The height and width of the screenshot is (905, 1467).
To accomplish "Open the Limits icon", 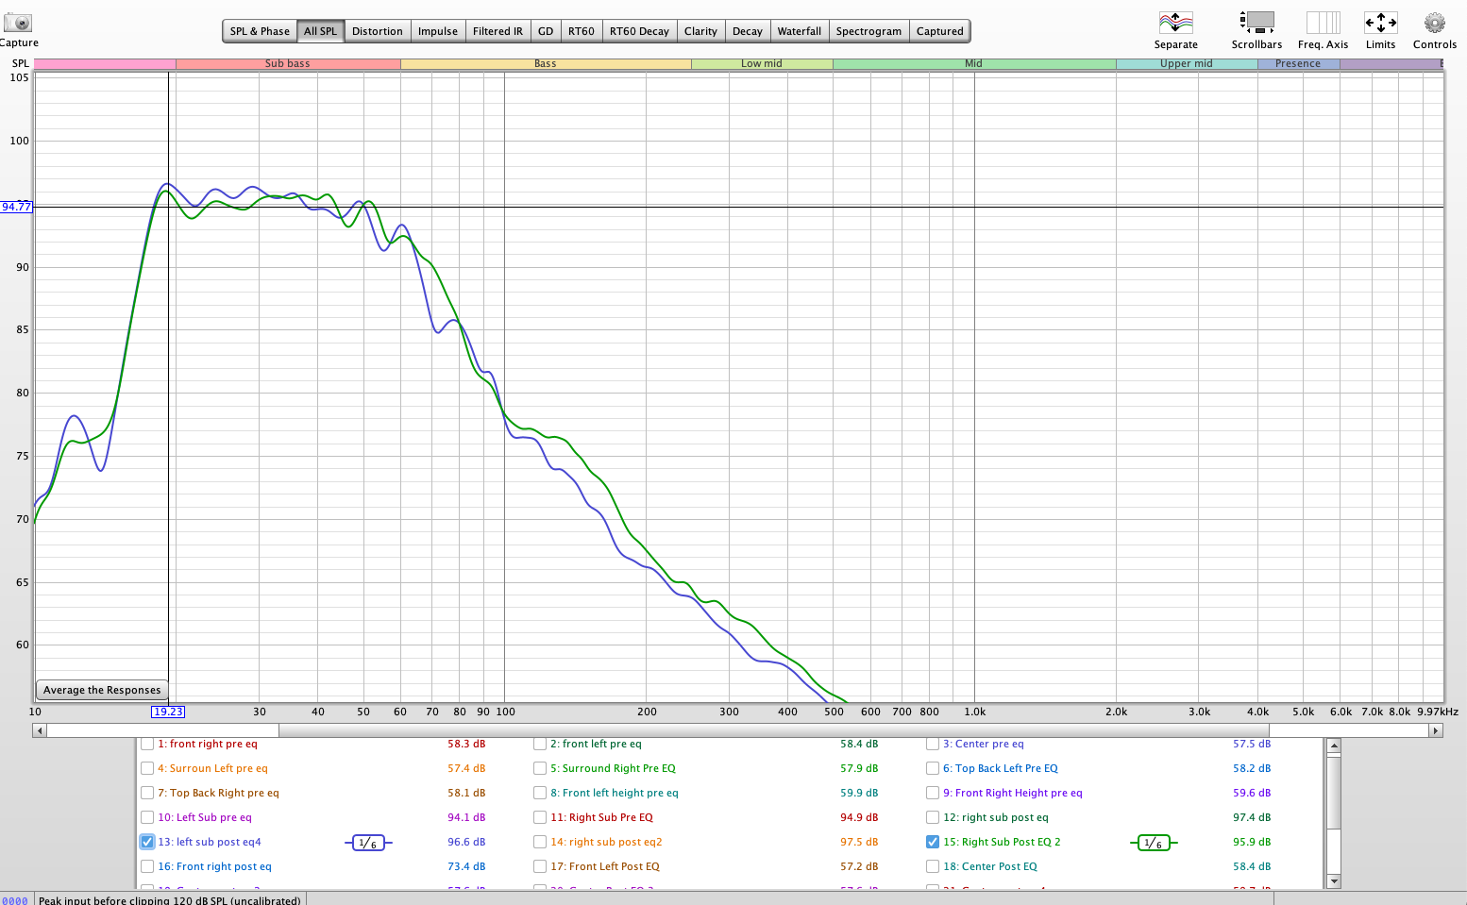I will 1380,23.
